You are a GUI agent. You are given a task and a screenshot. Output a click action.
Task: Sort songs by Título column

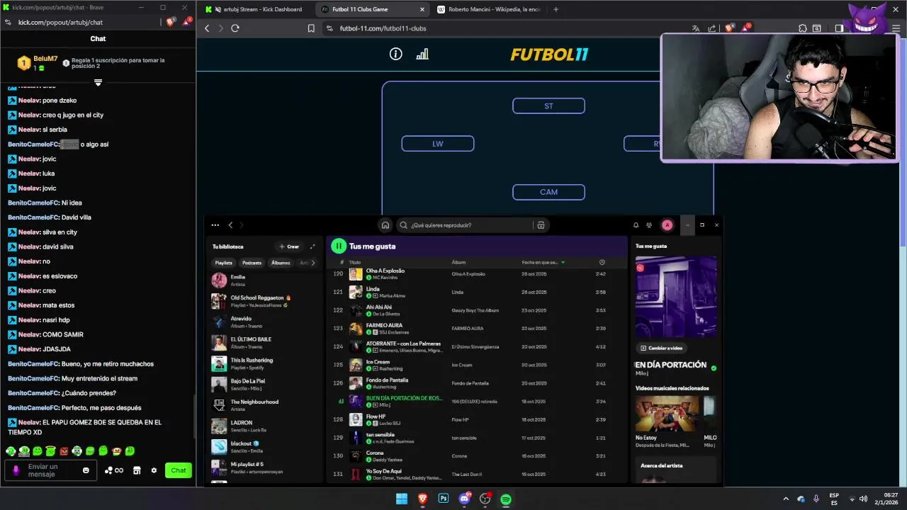click(x=355, y=263)
